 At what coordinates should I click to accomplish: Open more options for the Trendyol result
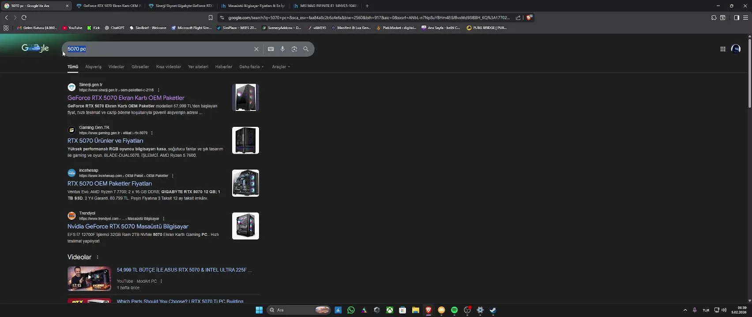[164, 219]
